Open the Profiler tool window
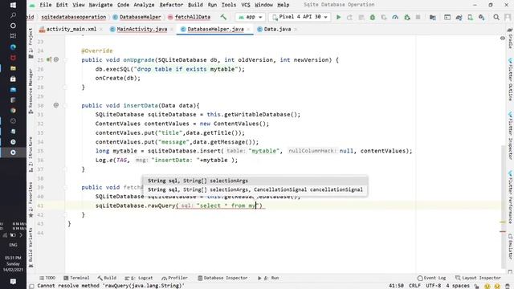The width and height of the screenshot is (514, 289). click(x=175, y=278)
